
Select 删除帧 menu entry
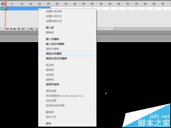(x=67, y=32)
